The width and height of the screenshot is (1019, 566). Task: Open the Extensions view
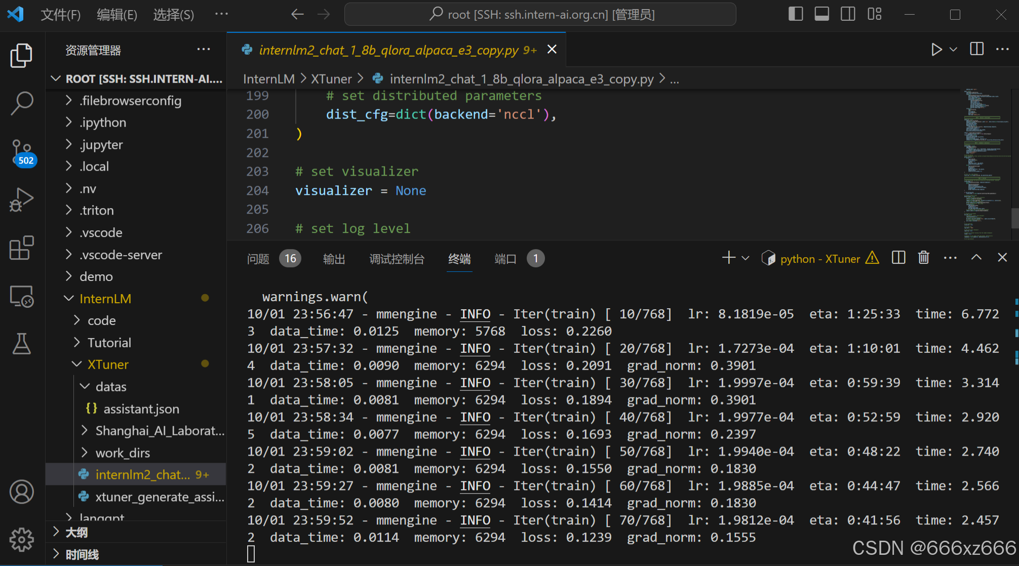tap(22, 248)
